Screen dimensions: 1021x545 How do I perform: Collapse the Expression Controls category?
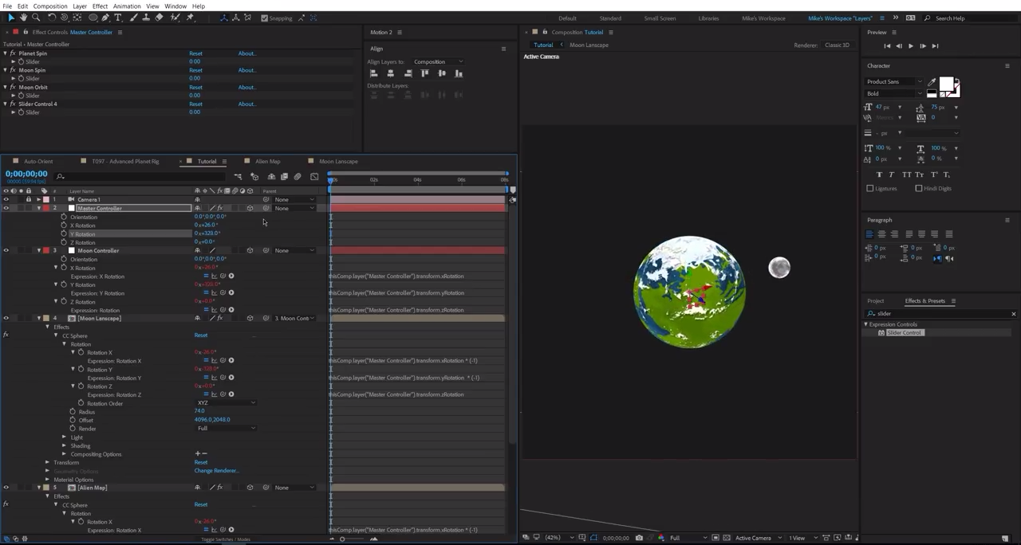point(865,324)
